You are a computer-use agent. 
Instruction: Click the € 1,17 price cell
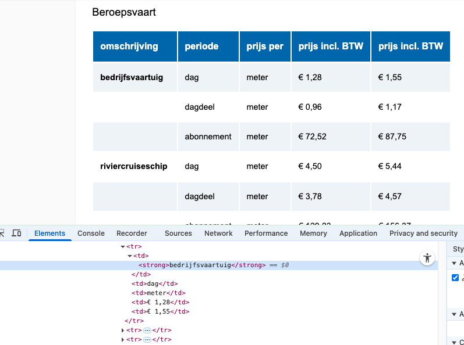(410, 107)
